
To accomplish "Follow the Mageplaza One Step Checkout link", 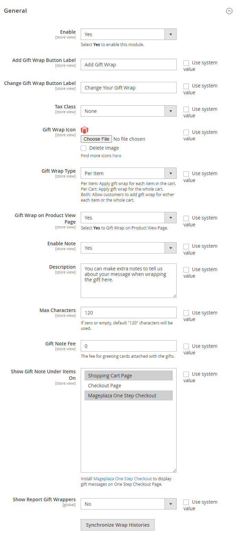I will click(x=123, y=479).
